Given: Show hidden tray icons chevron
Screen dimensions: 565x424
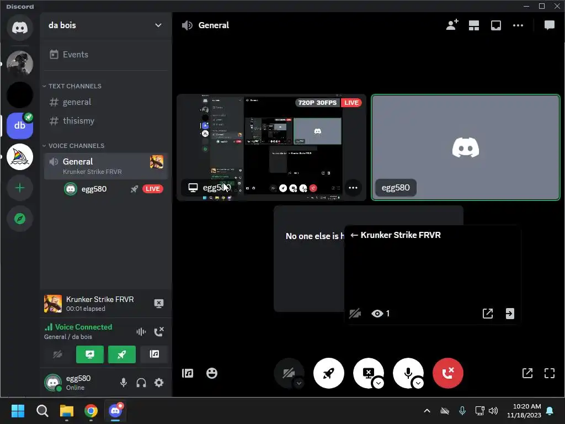Looking at the screenshot, I should pyautogui.click(x=427, y=411).
